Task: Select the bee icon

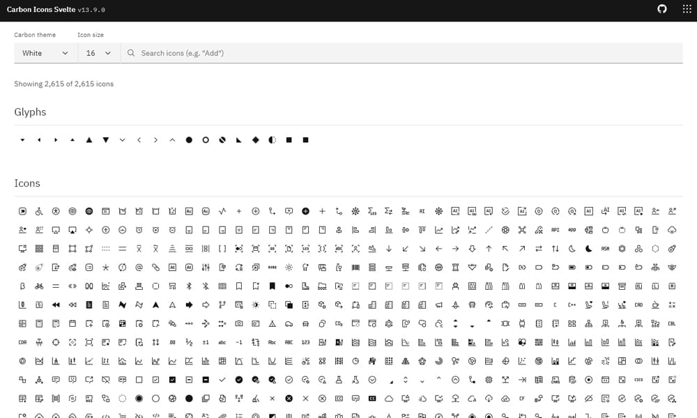Action: coord(655,268)
